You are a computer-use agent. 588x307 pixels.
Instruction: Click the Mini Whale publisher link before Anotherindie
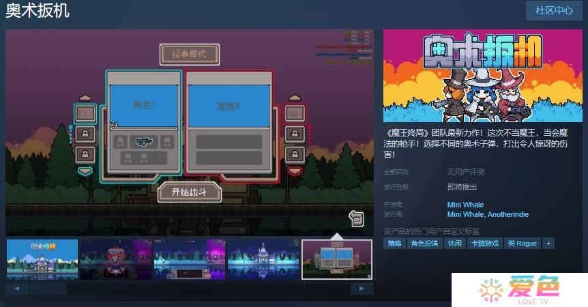coord(465,214)
